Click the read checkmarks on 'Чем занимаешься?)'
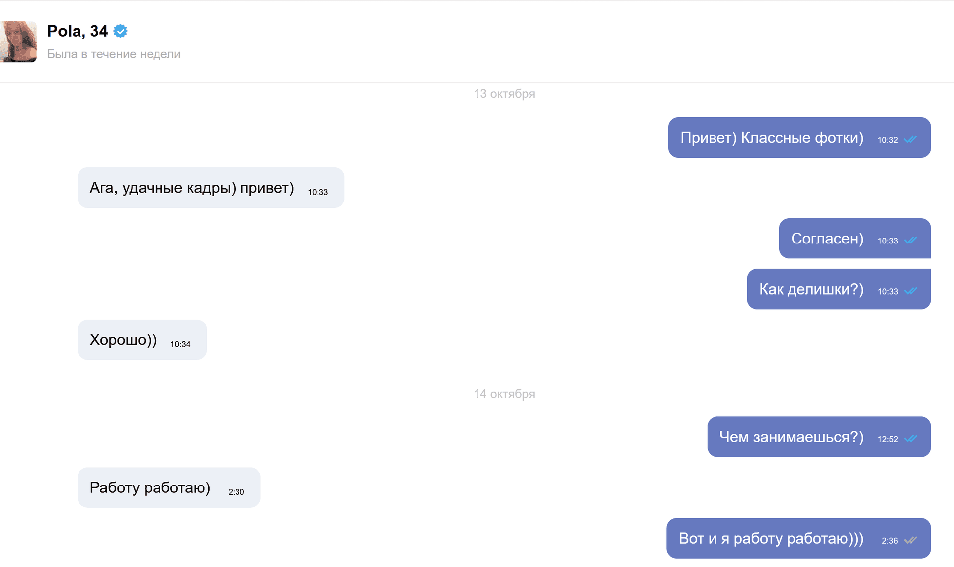954x567 pixels. [911, 439]
